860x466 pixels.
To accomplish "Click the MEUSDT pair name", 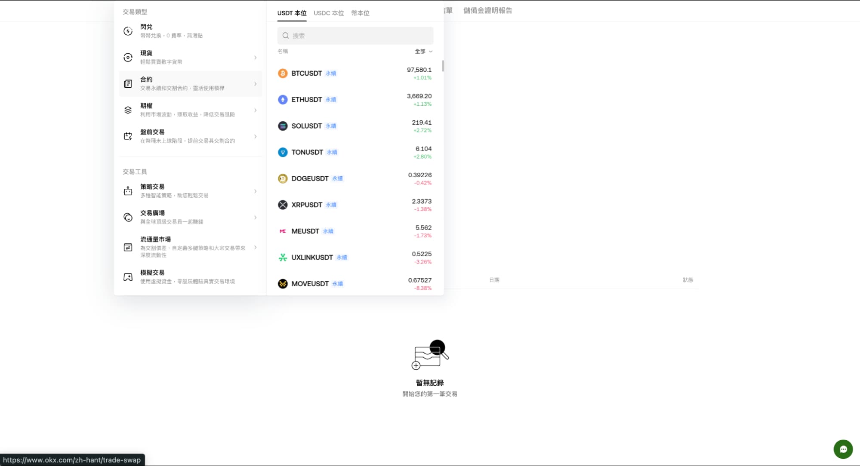I will [305, 231].
